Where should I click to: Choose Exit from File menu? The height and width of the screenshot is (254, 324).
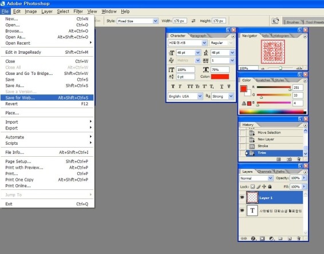click(47, 204)
